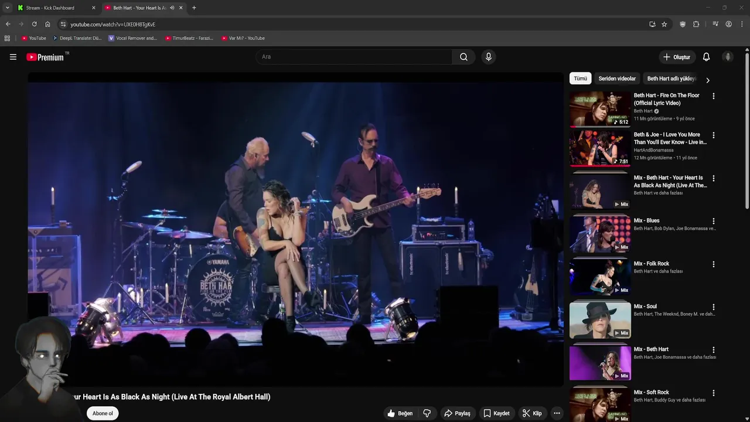The image size is (750, 422).
Task: Open the browser extensions puzzle menu
Action: [696, 24]
